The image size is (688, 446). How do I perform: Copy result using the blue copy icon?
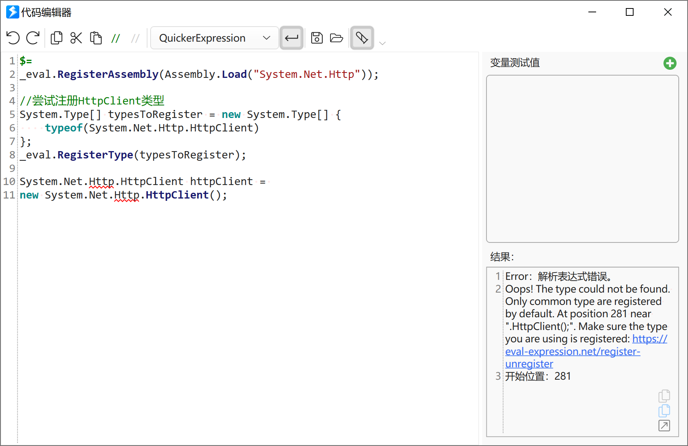pos(664,411)
